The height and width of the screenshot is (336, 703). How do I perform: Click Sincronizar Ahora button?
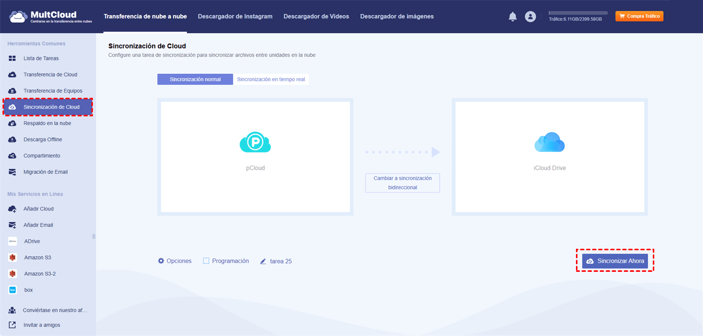coord(615,261)
